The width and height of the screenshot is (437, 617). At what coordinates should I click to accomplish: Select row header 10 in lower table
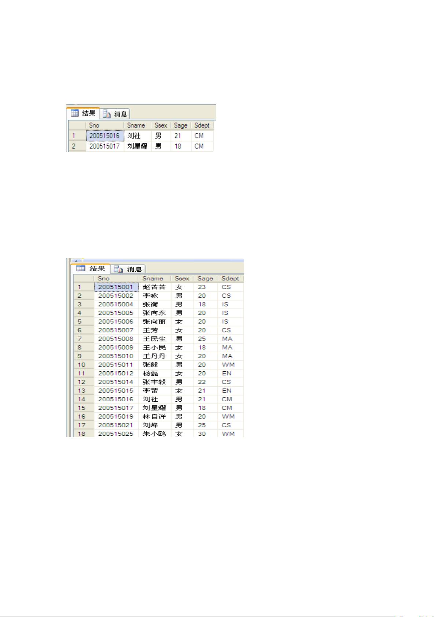pyautogui.click(x=84, y=365)
